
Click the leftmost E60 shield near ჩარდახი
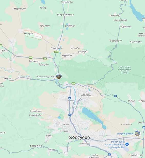click(31, 58)
